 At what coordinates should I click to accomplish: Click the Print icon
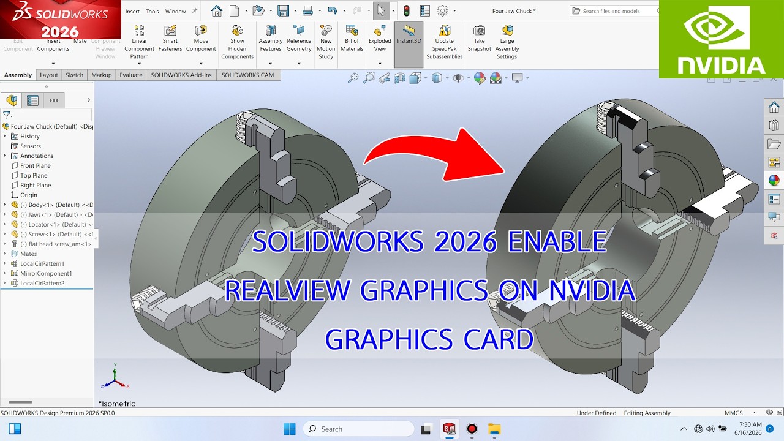[x=307, y=10]
